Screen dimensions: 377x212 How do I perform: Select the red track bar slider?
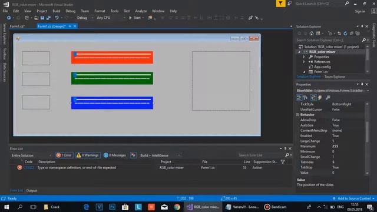pyautogui.click(x=112, y=58)
